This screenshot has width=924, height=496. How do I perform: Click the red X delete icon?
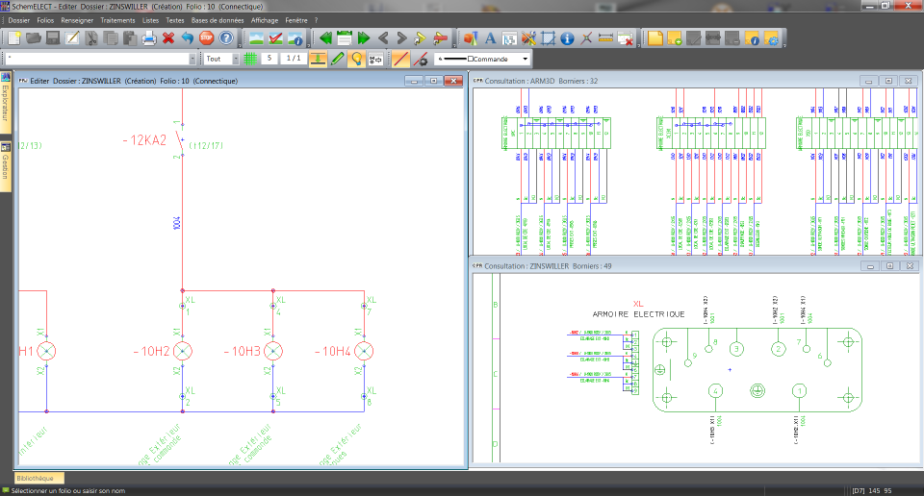pyautogui.click(x=168, y=38)
